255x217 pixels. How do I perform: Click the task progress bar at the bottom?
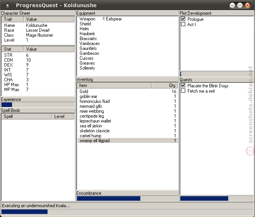click(x=127, y=212)
